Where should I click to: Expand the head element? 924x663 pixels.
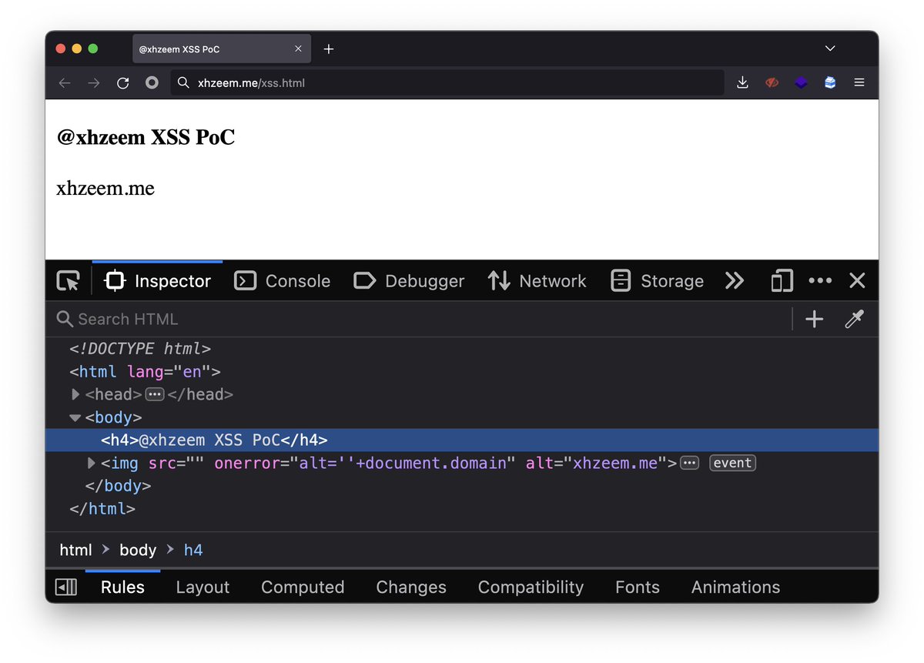(75, 394)
